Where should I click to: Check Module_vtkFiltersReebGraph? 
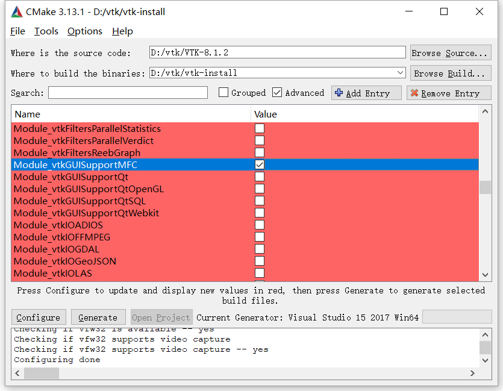click(260, 152)
